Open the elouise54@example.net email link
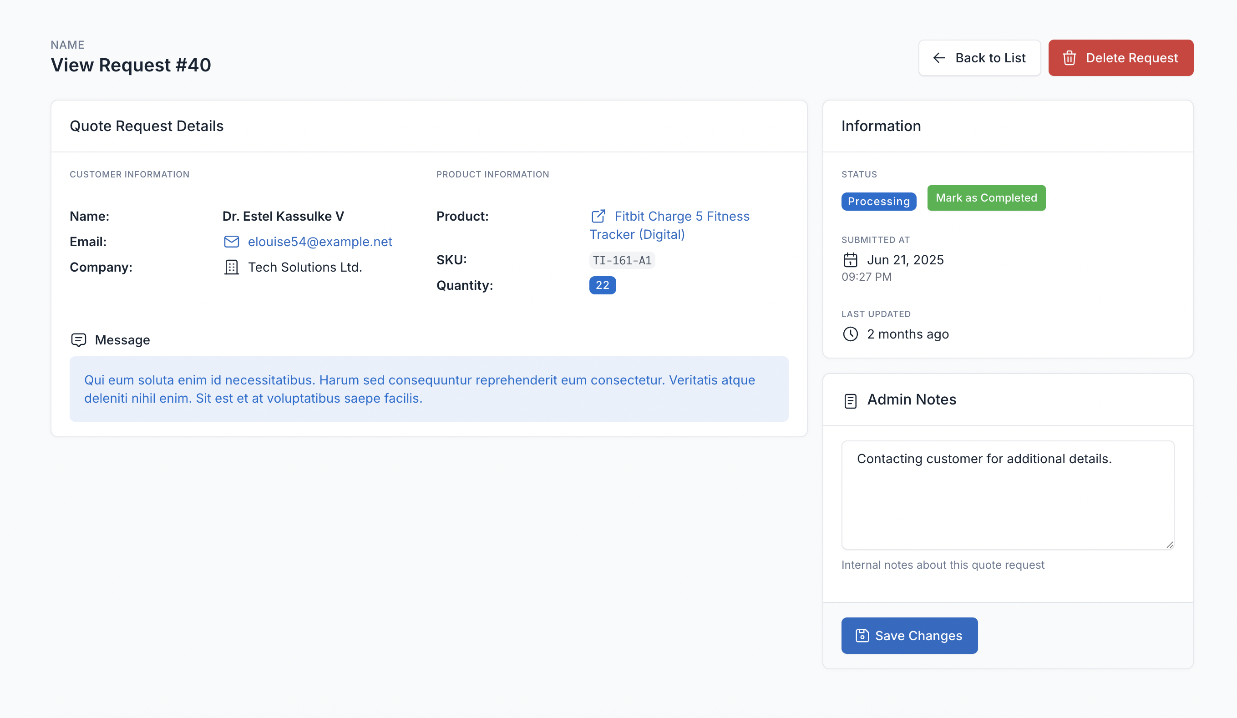 [319, 242]
